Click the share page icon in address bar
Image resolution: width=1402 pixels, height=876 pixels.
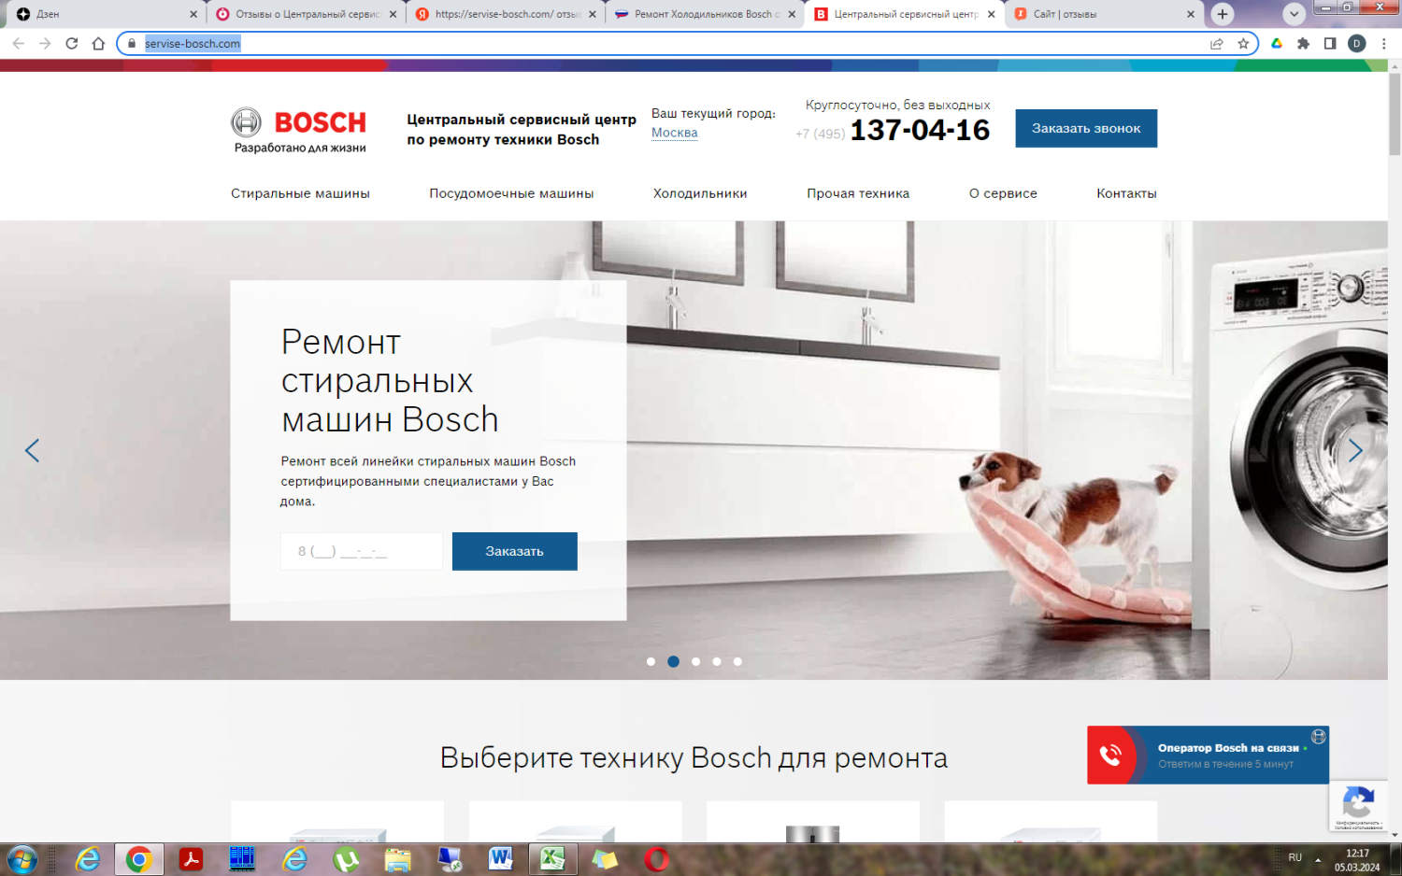point(1216,43)
